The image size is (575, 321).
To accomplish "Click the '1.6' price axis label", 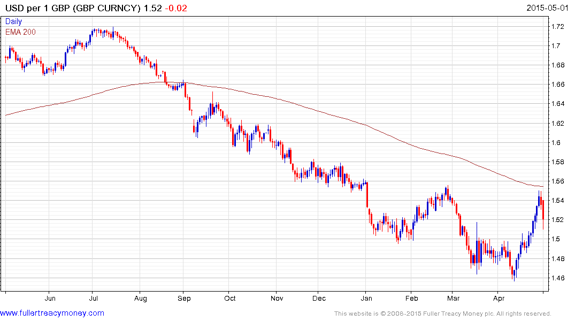I will [556, 143].
